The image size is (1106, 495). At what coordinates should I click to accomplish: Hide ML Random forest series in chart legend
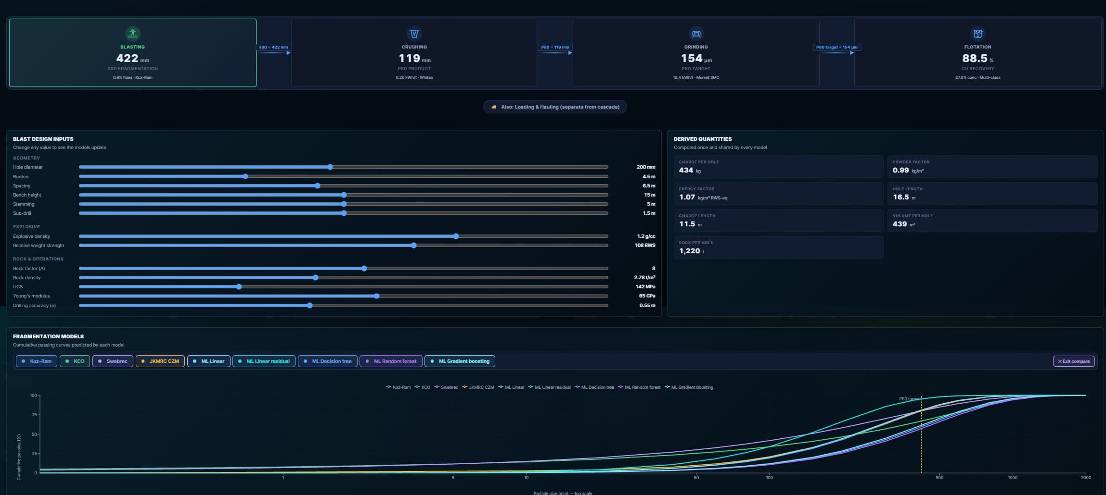click(x=639, y=387)
